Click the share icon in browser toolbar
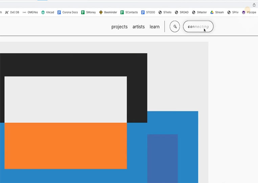258x183 pixels. pyautogui.click(x=254, y=5)
